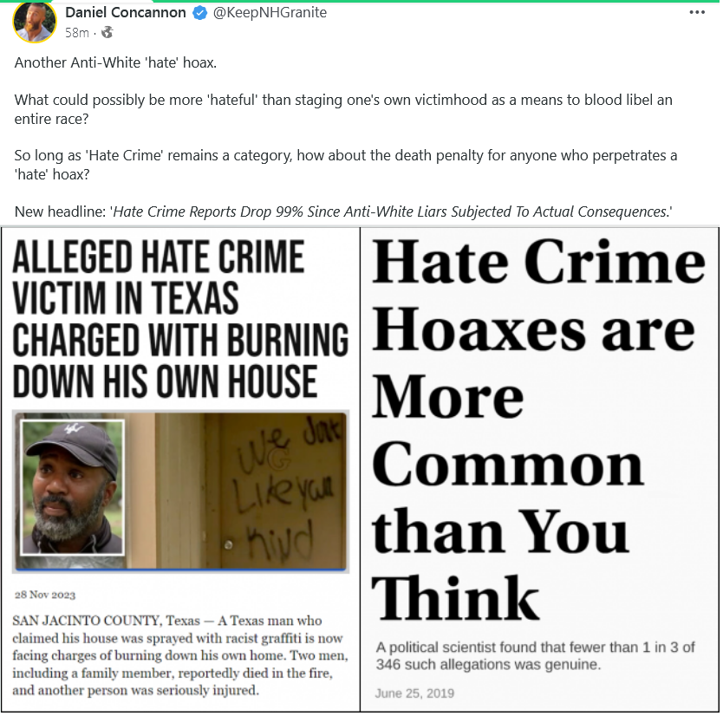Open the Daniel Concannon name link
Screen dimensions: 723x716
[126, 12]
